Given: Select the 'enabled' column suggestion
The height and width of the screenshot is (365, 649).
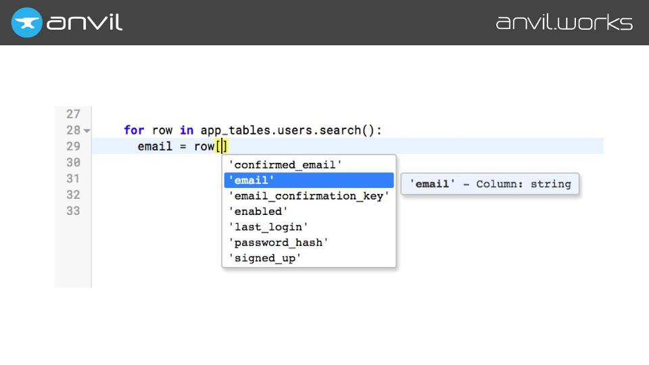Looking at the screenshot, I should [x=259, y=212].
